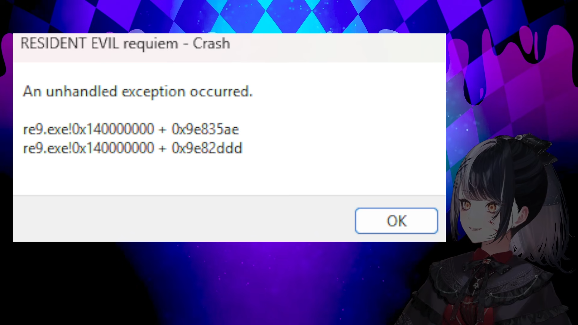This screenshot has width=578, height=325.
Task: Click the stack line ending in 0x9e835ae
Action: 131,129
